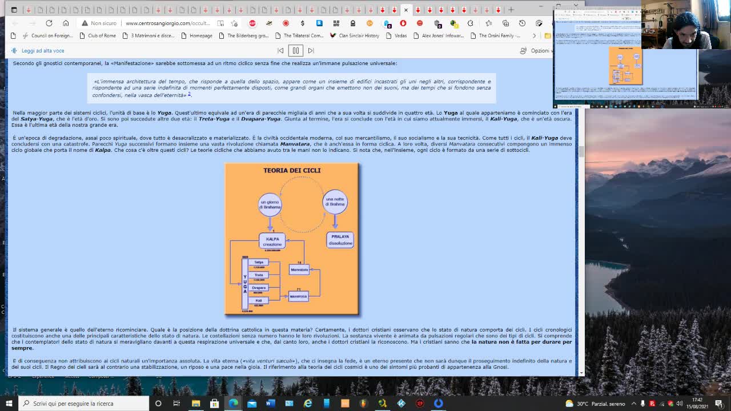Pause the read aloud playback

pos(296,51)
